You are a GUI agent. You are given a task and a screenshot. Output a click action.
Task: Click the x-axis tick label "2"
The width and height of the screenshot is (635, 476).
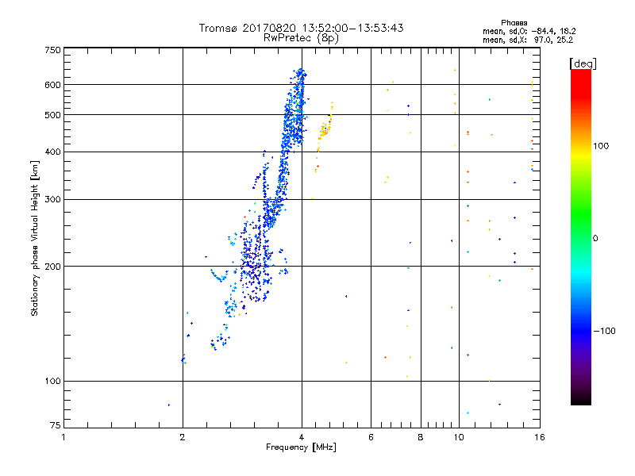point(183,437)
